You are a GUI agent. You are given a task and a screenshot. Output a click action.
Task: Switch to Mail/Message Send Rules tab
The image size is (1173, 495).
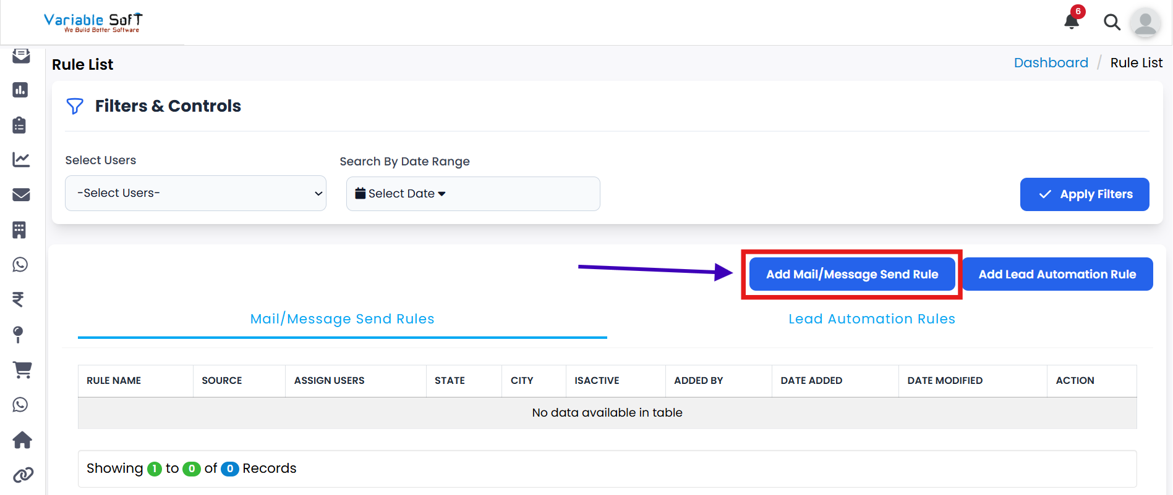(x=343, y=319)
